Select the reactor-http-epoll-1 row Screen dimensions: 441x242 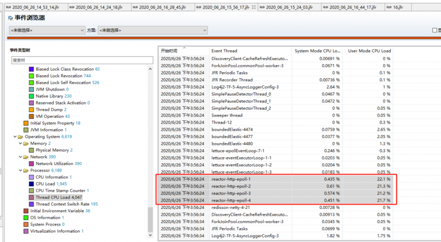(x=276, y=179)
